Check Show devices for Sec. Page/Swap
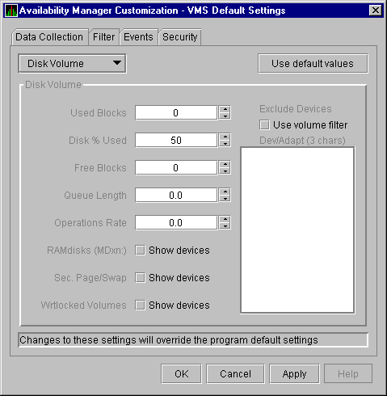This screenshot has width=387, height=396. pos(140,278)
